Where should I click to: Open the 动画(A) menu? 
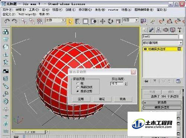tap(126, 10)
